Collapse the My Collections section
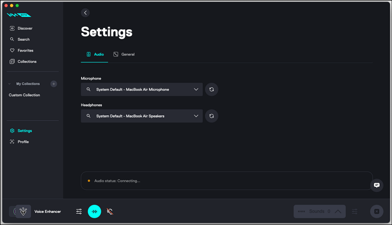This screenshot has height=225, width=392. (x=10, y=84)
